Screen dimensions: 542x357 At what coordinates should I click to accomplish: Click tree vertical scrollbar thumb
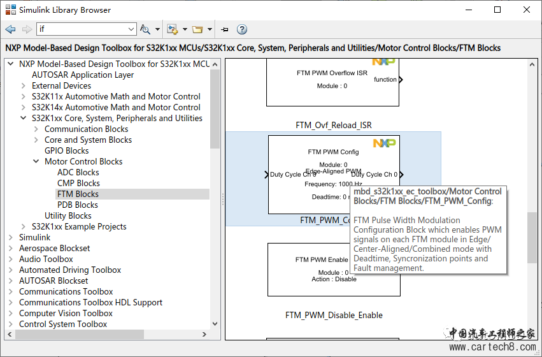(215, 109)
